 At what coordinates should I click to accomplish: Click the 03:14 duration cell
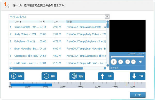43,27
